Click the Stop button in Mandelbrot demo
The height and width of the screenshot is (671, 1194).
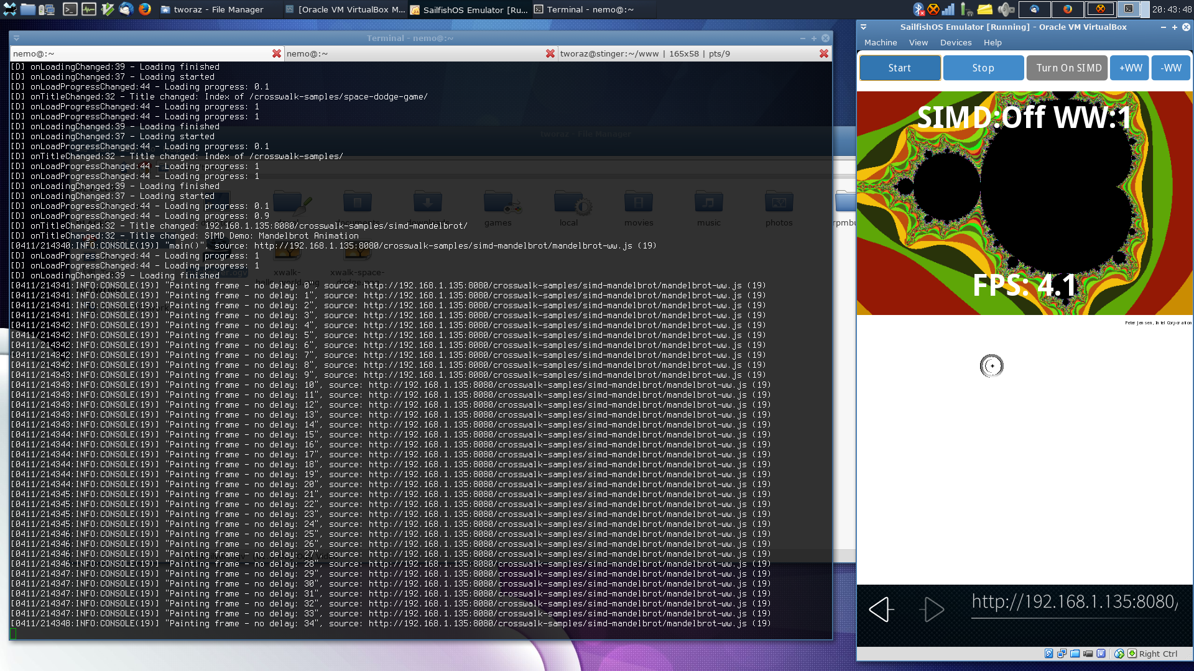(x=983, y=68)
